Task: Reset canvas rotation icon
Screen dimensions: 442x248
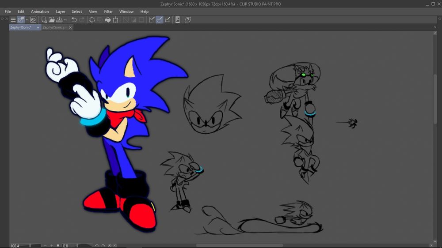Action: [x=110, y=246]
